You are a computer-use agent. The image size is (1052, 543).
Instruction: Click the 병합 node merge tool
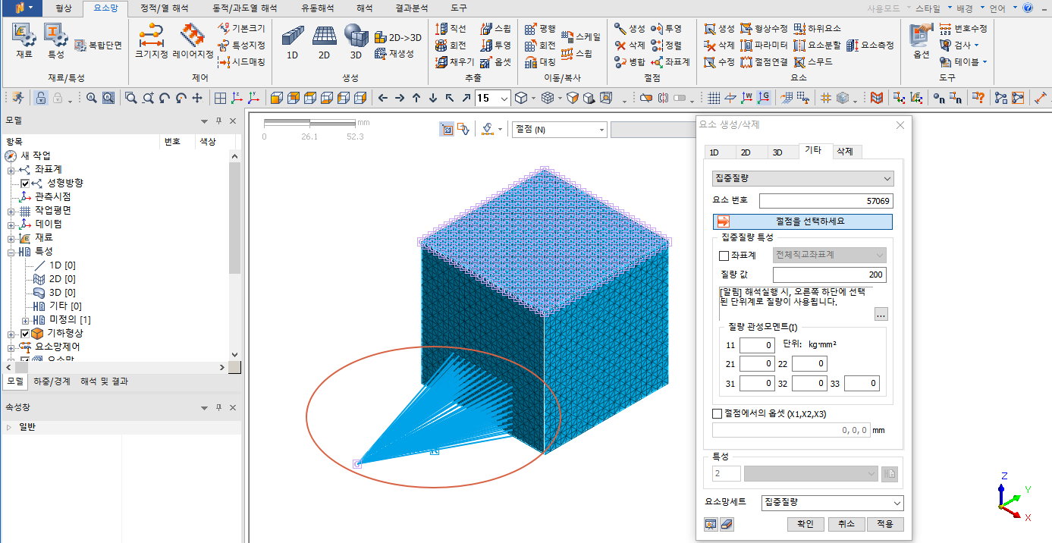[x=630, y=62]
